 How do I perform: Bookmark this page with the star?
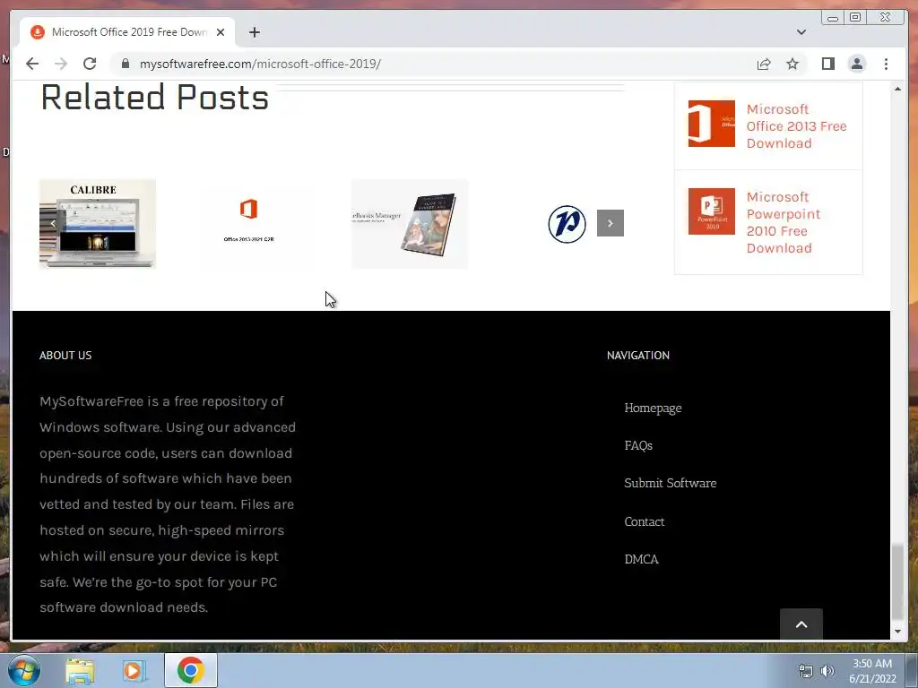pyautogui.click(x=792, y=64)
